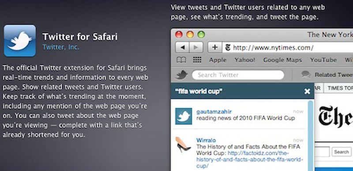Close the "fifa world cup" panel
353x171 pixels.
pyautogui.click(x=307, y=91)
